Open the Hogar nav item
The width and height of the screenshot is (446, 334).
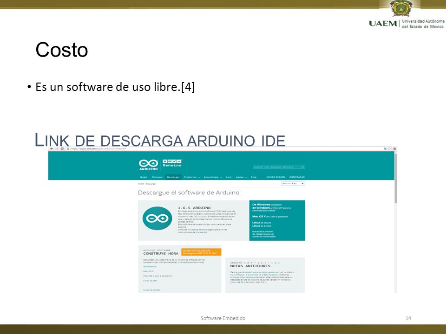click(144, 177)
